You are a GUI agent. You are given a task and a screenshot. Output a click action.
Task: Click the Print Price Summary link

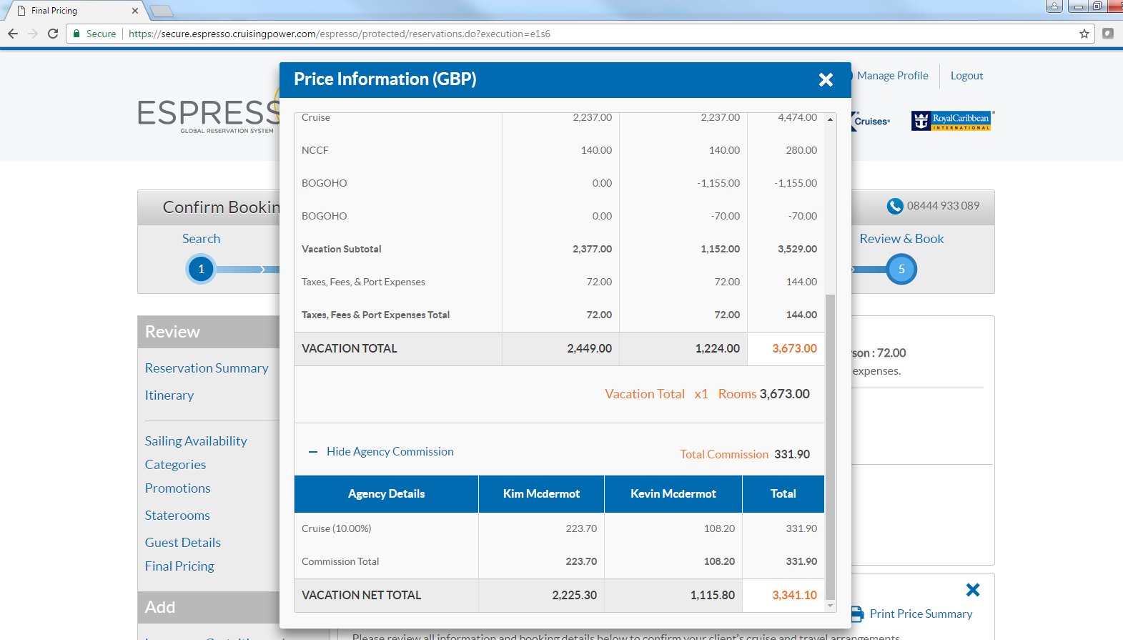pos(921,614)
